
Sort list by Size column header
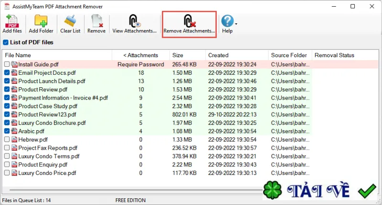(x=188, y=55)
